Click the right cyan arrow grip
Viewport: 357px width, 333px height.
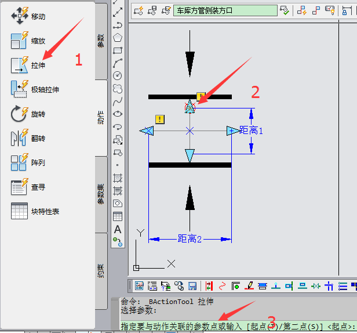233,131
